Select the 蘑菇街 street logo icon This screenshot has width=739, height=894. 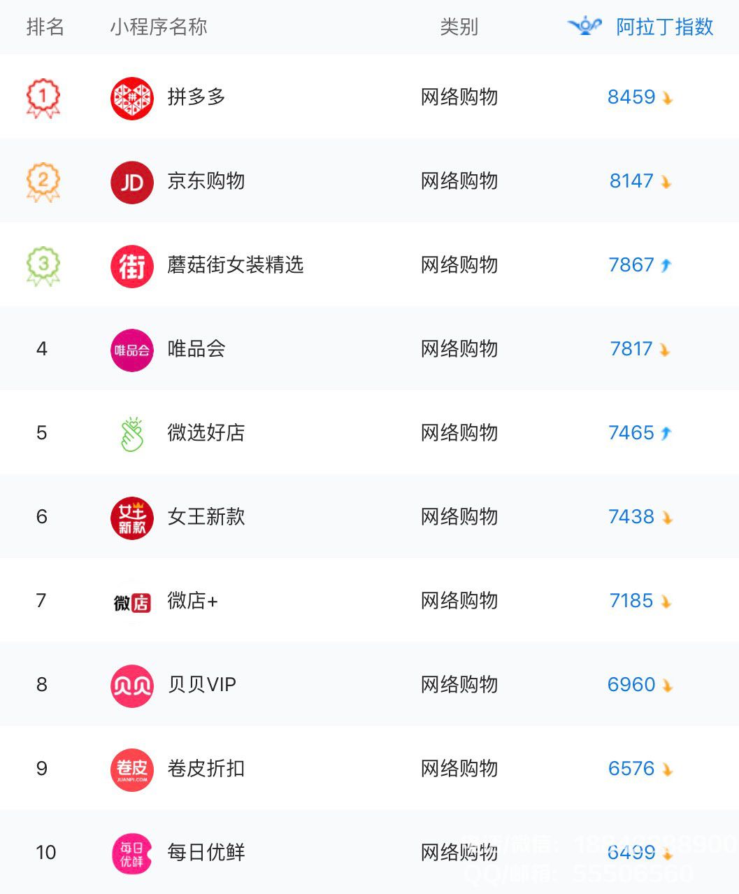(132, 266)
